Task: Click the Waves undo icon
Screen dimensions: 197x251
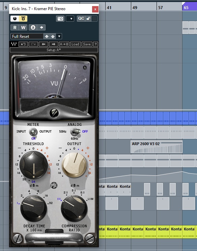Action: [x=23, y=44]
